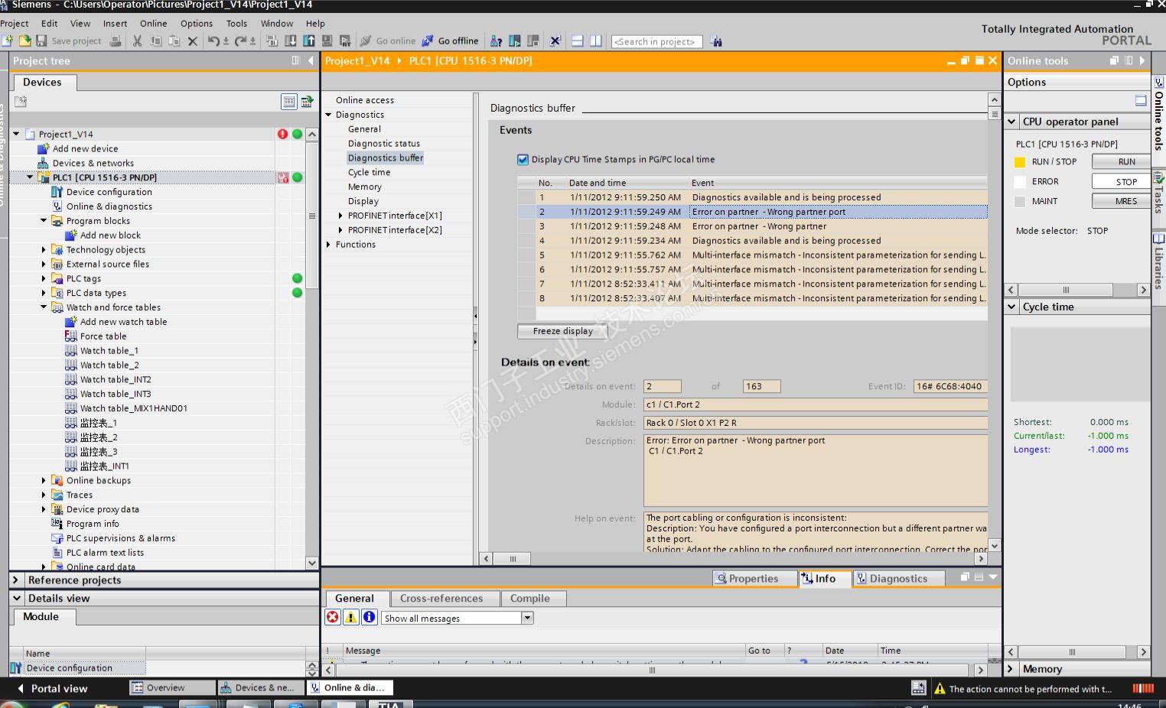Toggle the warning messages filter icon

pos(351,618)
